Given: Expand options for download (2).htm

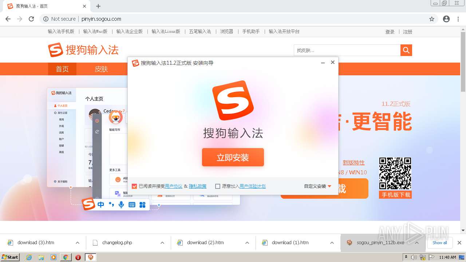Looking at the screenshot, I should click(x=247, y=243).
